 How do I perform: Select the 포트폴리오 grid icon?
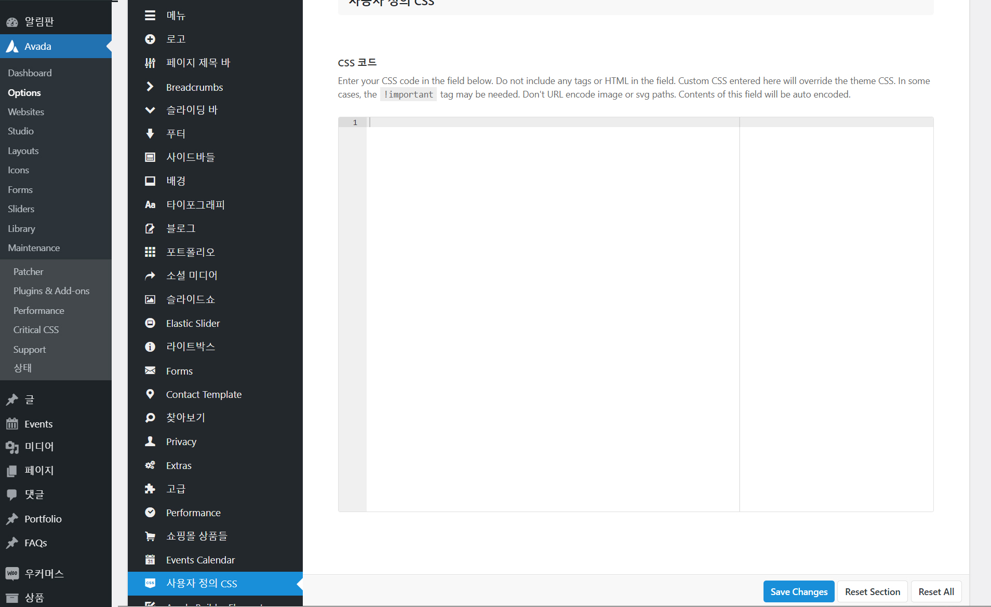click(150, 252)
